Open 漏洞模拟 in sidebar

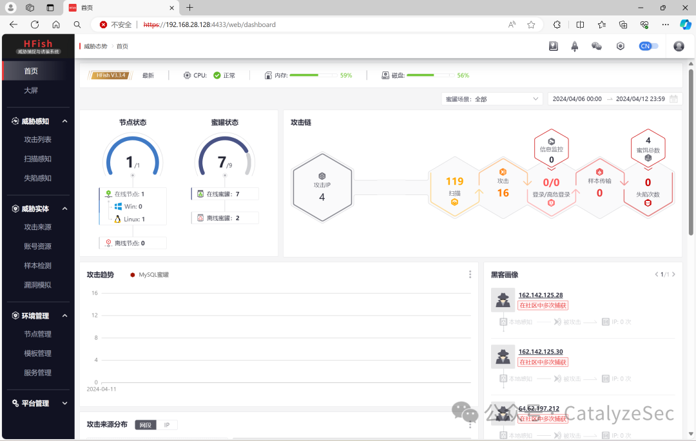[x=38, y=285]
